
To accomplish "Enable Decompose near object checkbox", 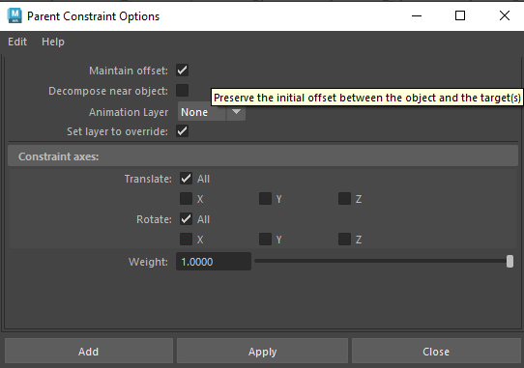I will tap(182, 90).
